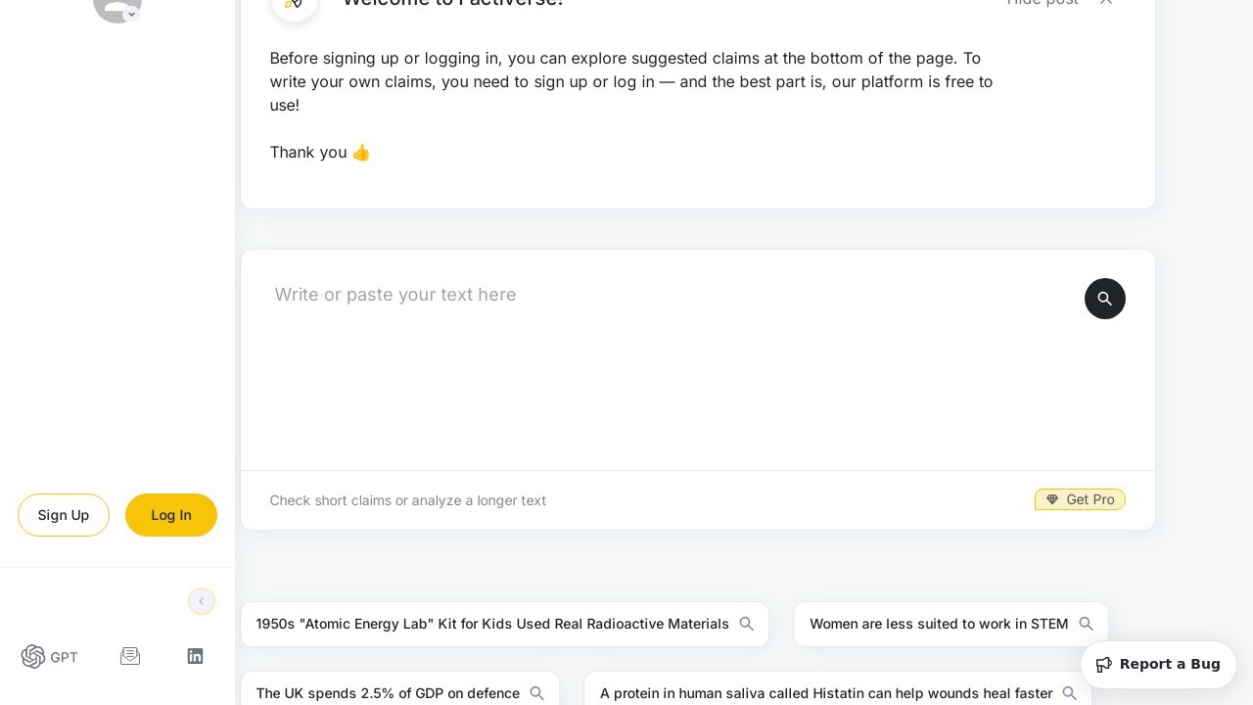This screenshot has height=705, width=1253.
Task: Search the Atomic Energy Lab claim magnifier
Action: pos(747,624)
